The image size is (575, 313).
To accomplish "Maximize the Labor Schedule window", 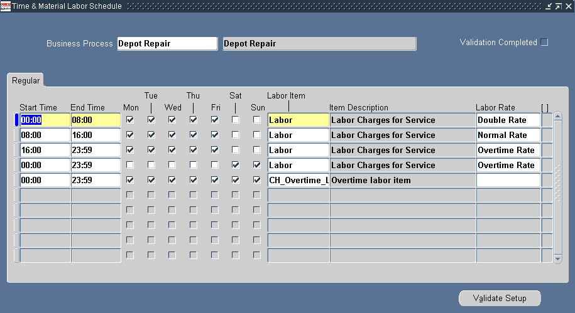I will [x=559, y=6].
